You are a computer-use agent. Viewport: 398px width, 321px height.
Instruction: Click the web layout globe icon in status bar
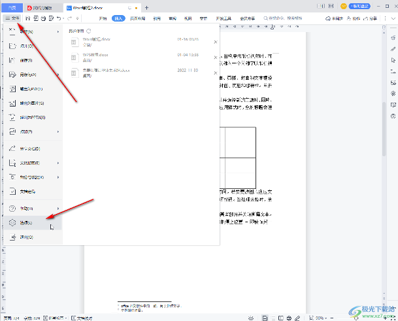(x=289, y=318)
